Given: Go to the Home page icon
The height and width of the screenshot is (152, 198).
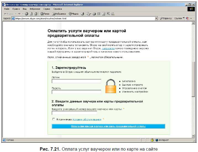Looking at the screenshot, I should coord(36,13).
